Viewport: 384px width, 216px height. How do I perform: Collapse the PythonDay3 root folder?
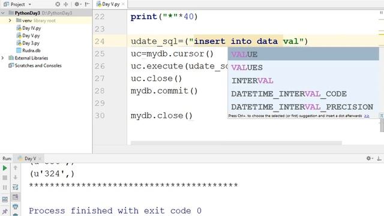(x=3, y=13)
